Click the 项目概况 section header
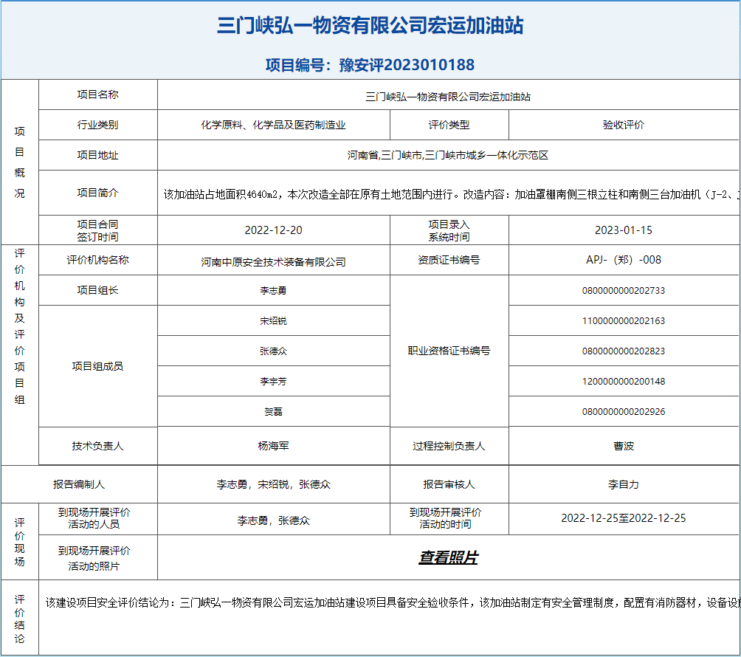This screenshot has width=741, height=657. [19, 162]
